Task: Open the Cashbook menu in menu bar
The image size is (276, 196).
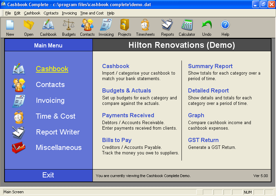Action: click(32, 13)
